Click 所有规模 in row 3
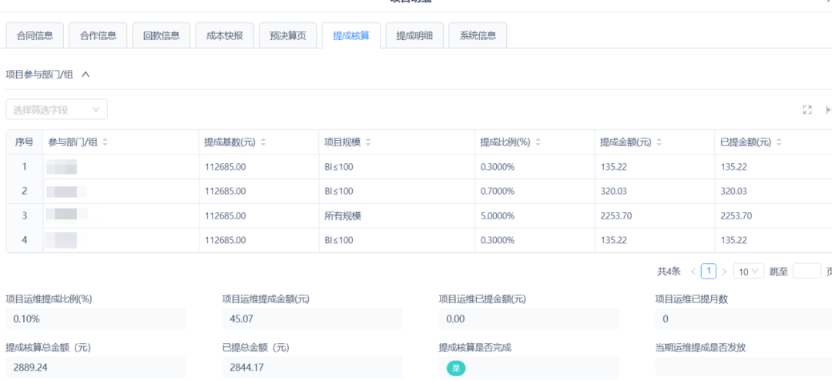 point(343,215)
